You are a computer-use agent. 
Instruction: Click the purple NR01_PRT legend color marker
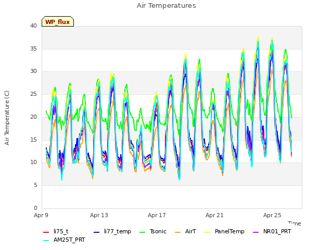click(x=256, y=232)
